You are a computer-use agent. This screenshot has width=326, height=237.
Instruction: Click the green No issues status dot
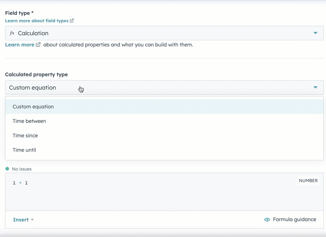(x=7, y=169)
